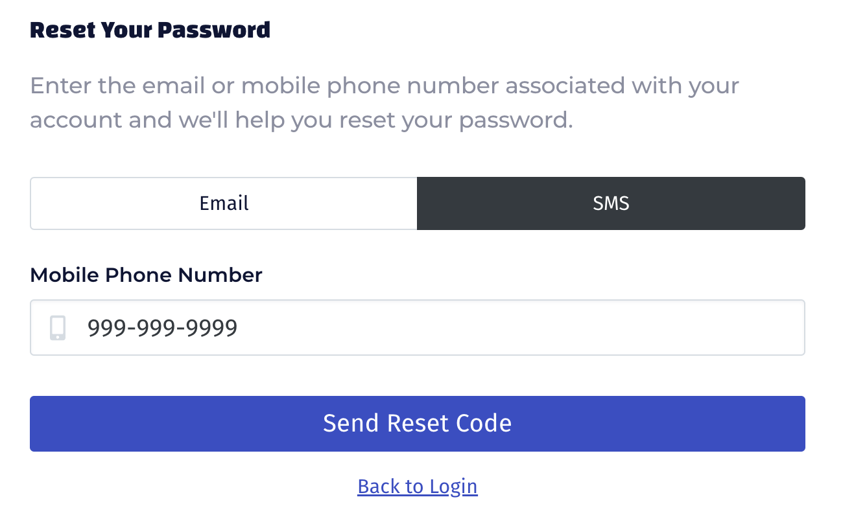
Task: Tap the small phone glyph beside the placeholder
Action: 58,328
